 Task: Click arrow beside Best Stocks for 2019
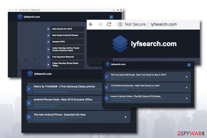[48, 29]
